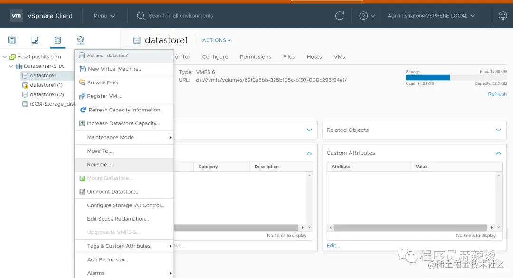The image size is (513, 278).
Task: Select Configure Storage I/O Control...
Action: [124, 205]
